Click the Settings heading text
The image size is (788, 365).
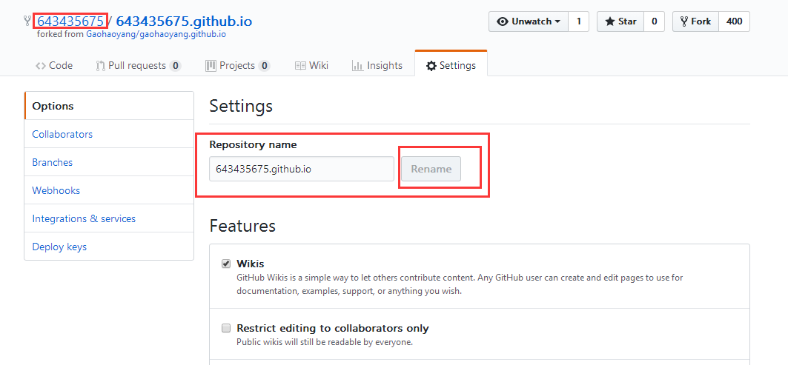[x=241, y=106]
